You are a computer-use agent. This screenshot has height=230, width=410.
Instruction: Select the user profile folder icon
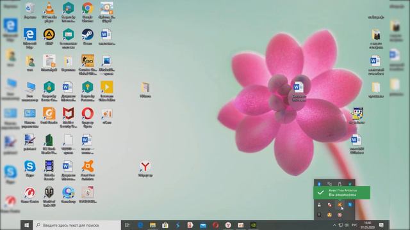coord(30,64)
